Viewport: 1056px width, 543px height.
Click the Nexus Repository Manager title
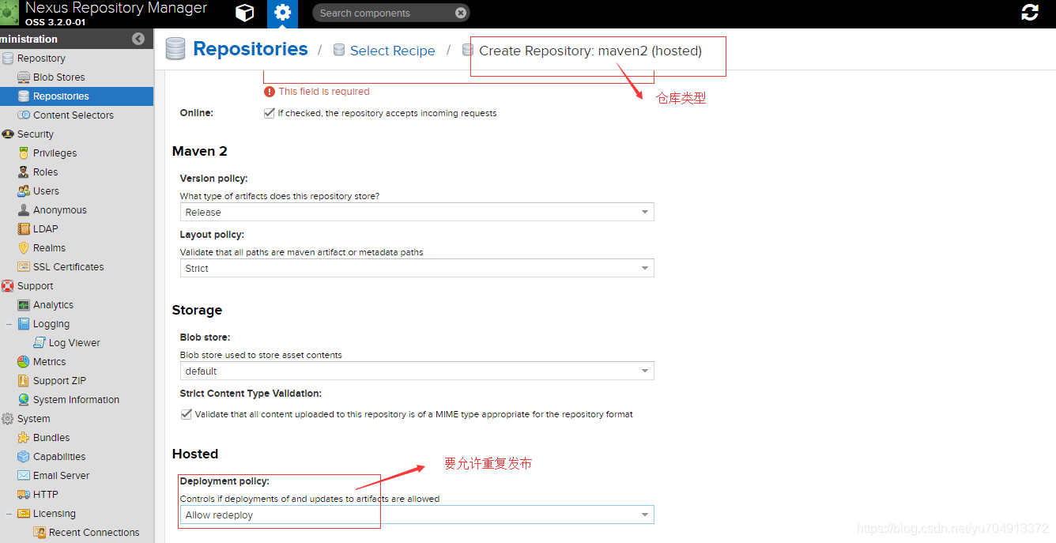point(116,8)
